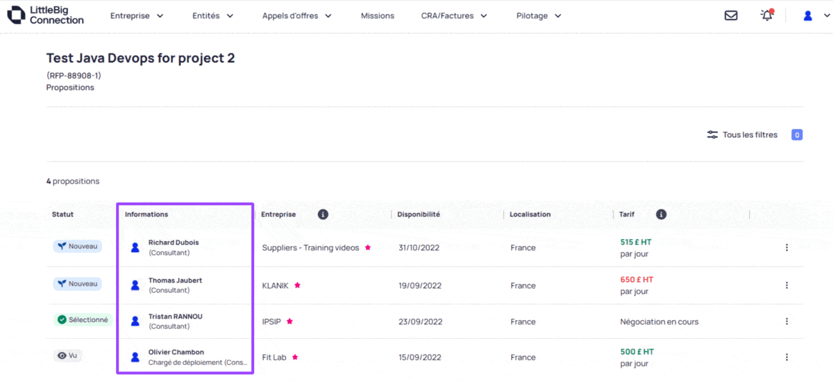The height and width of the screenshot is (381, 833).
Task: Click the info icon next to Entreprise header
Action: tap(323, 215)
